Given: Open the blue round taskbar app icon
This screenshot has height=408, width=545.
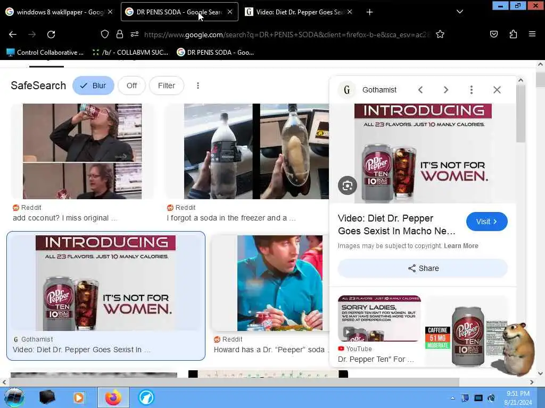Looking at the screenshot, I should 146,397.
